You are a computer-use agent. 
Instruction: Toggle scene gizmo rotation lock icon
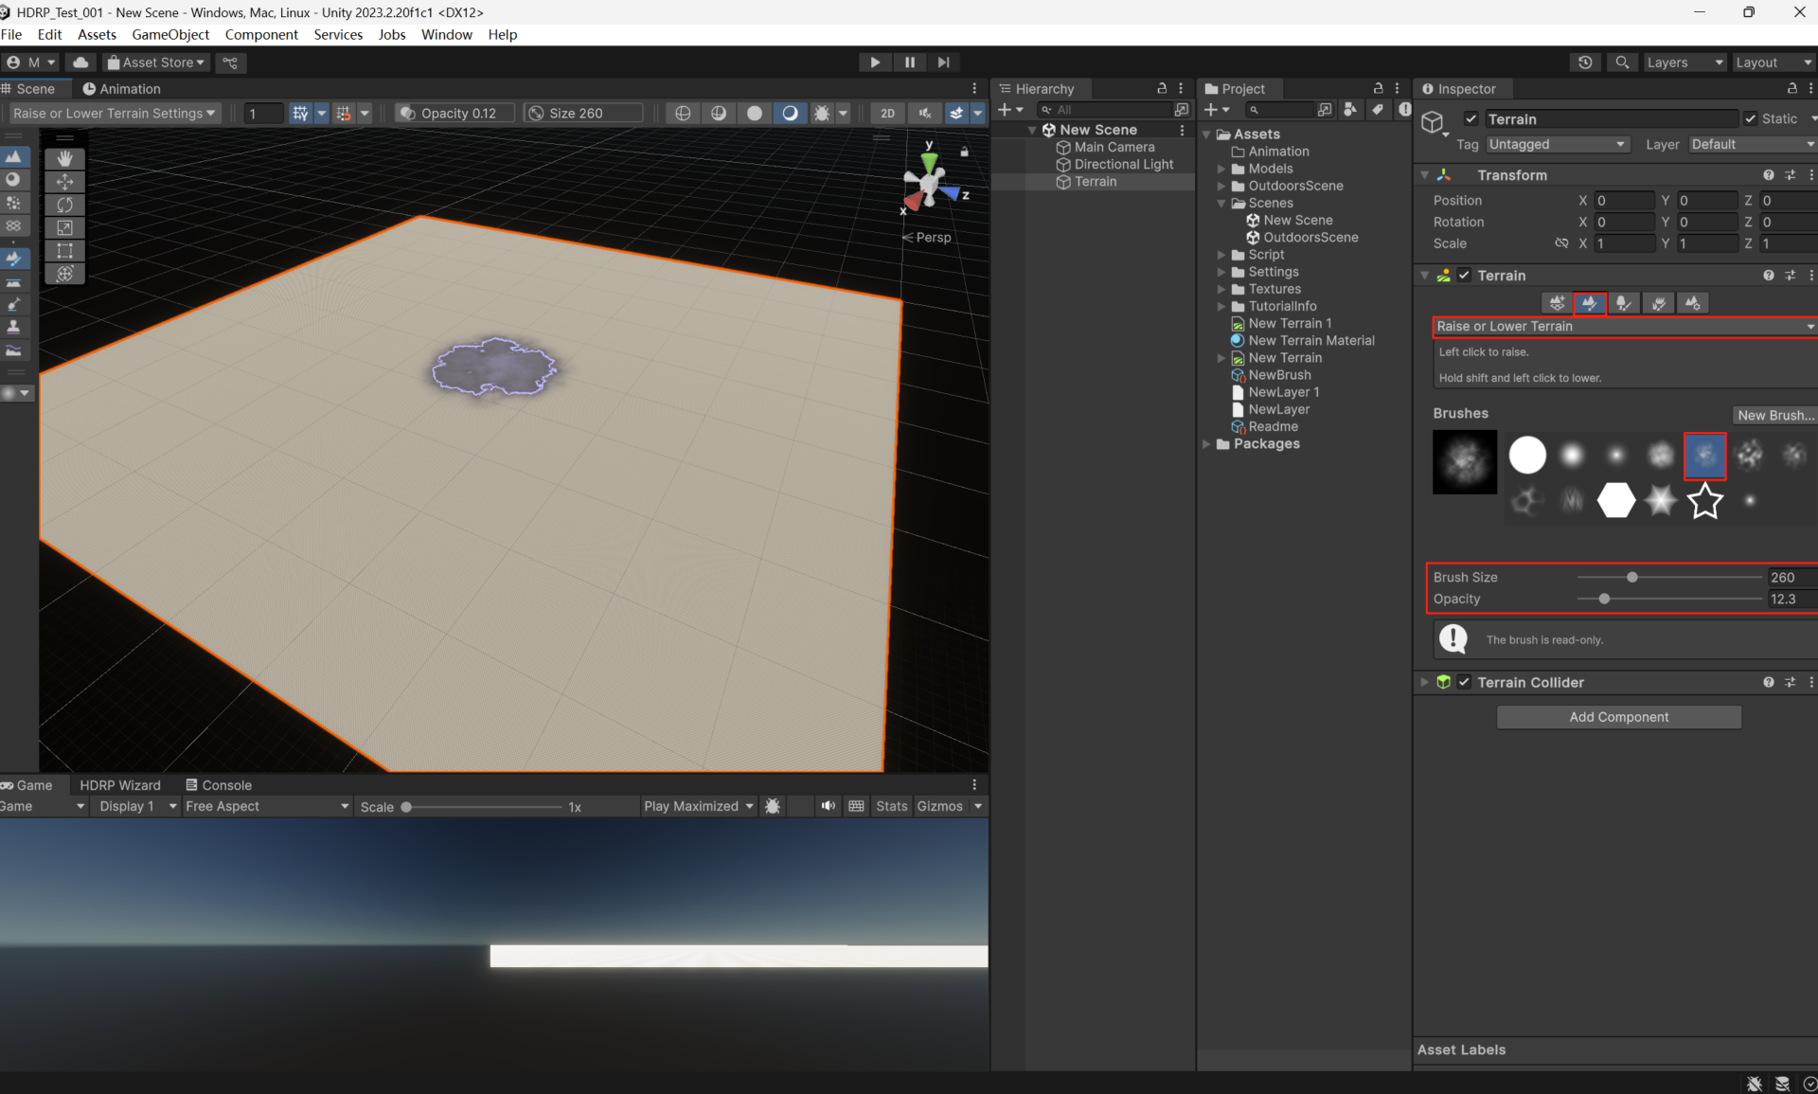(x=964, y=152)
